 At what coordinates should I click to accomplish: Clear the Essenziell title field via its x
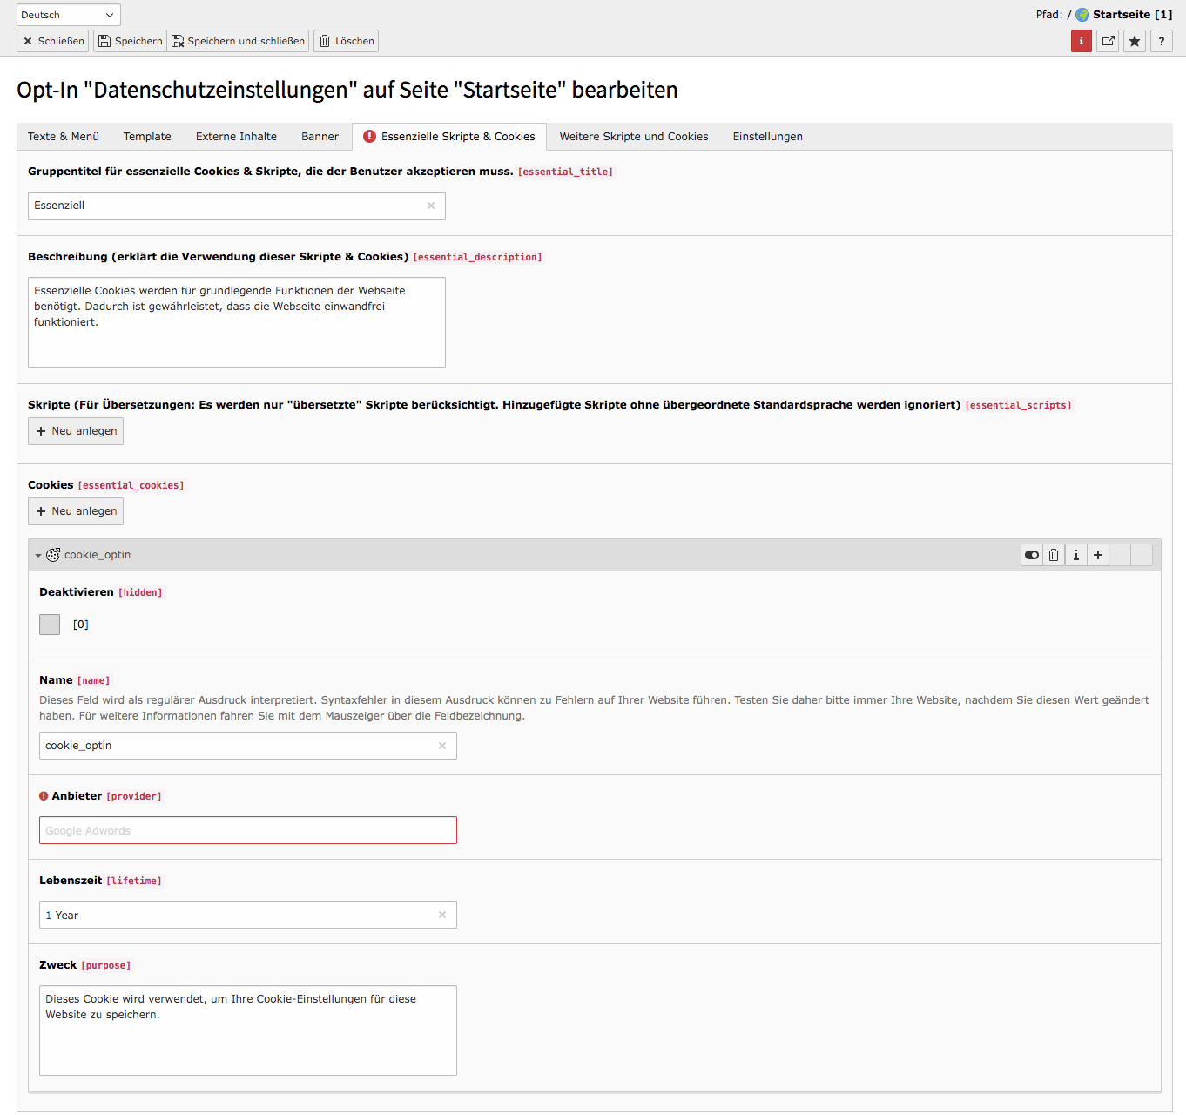tap(431, 206)
